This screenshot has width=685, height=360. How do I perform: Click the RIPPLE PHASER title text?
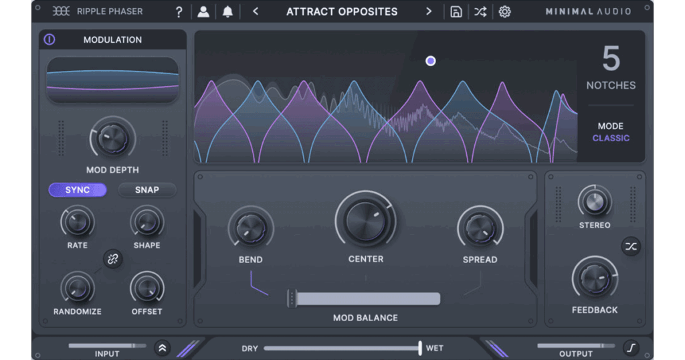pyautogui.click(x=110, y=11)
